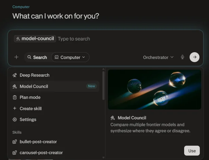Click the Computer pill chevron arrow
Image resolution: width=209 pixels, height=160 pixels.
84,57
